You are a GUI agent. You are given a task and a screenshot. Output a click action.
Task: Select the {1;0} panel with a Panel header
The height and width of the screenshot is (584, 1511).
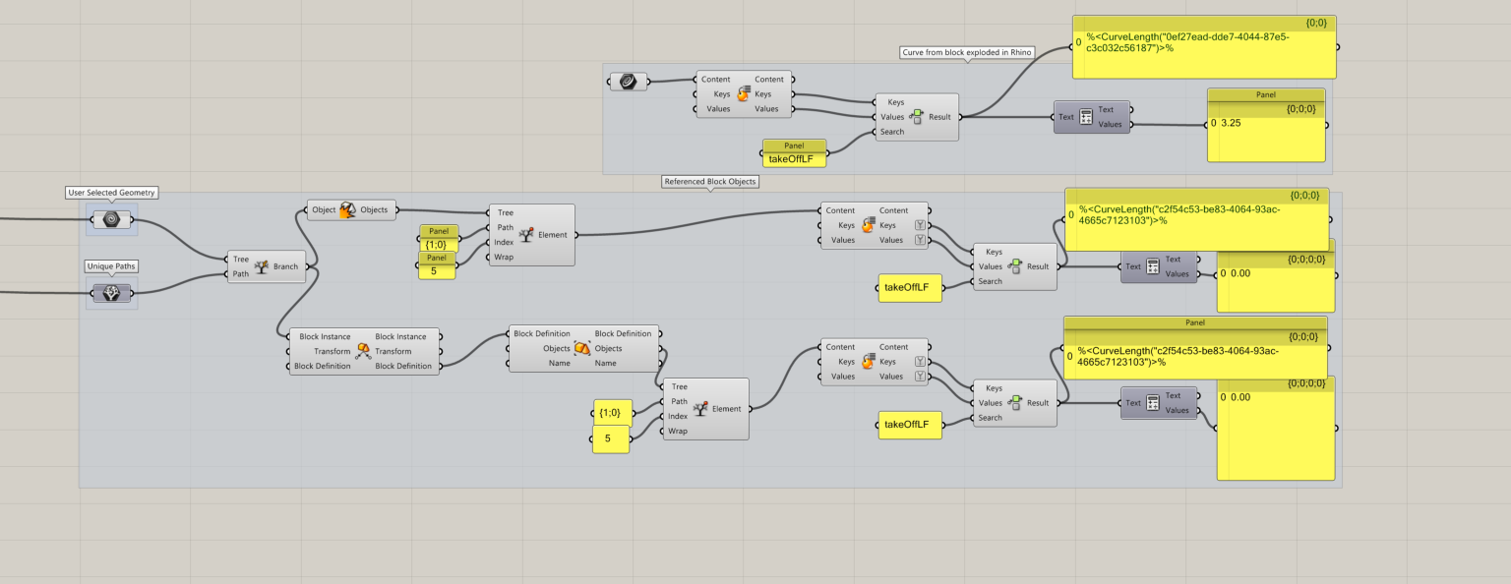(x=438, y=239)
